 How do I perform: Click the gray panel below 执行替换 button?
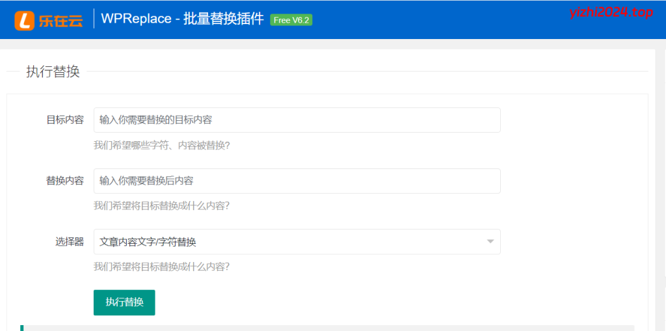pyautogui.click(x=325, y=328)
